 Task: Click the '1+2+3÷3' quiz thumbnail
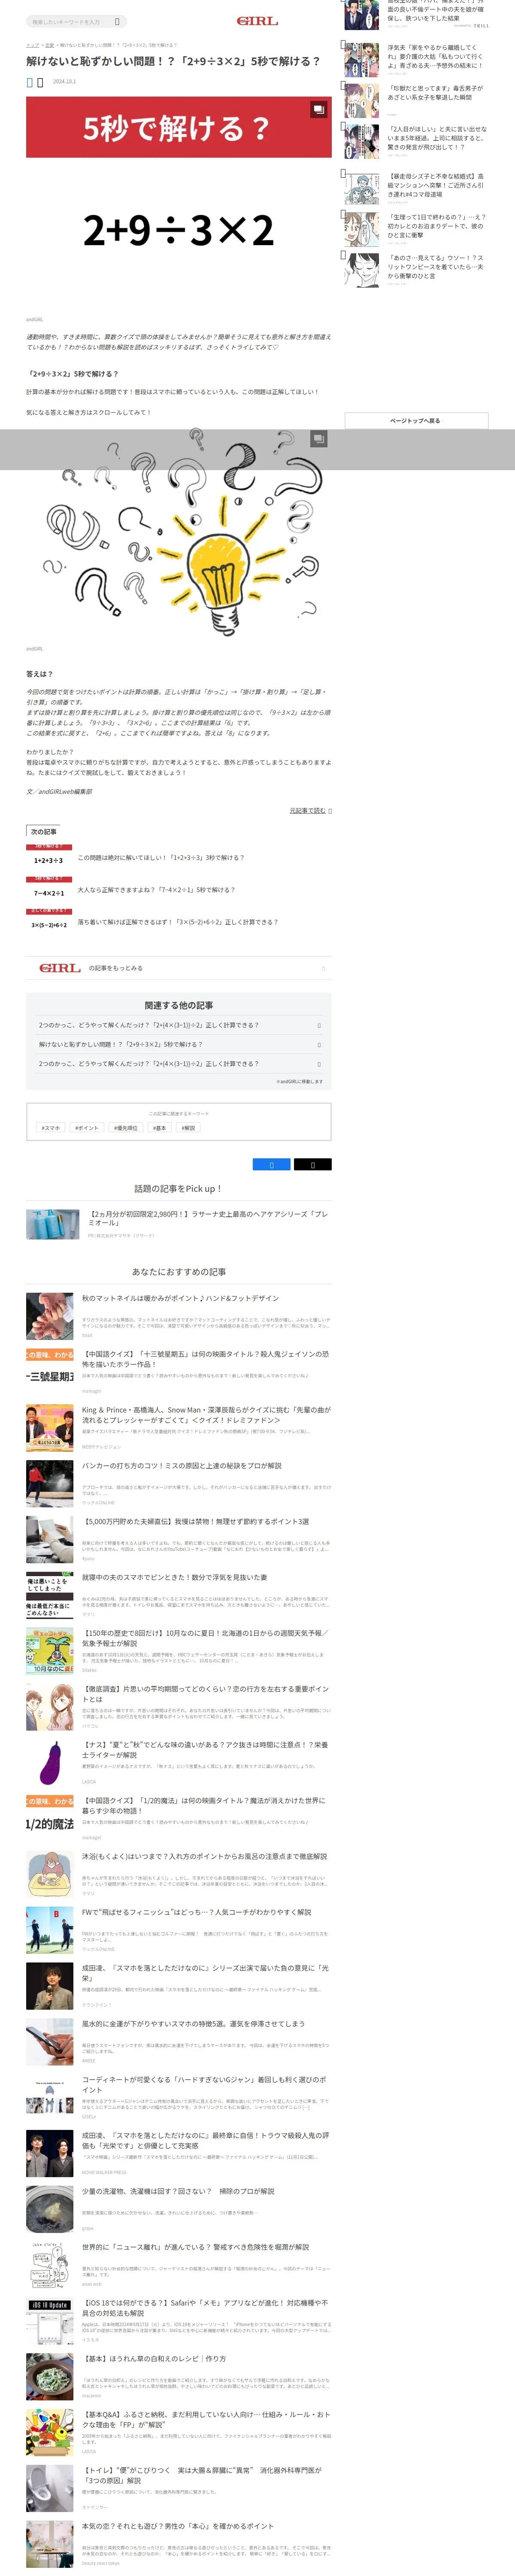tap(49, 857)
